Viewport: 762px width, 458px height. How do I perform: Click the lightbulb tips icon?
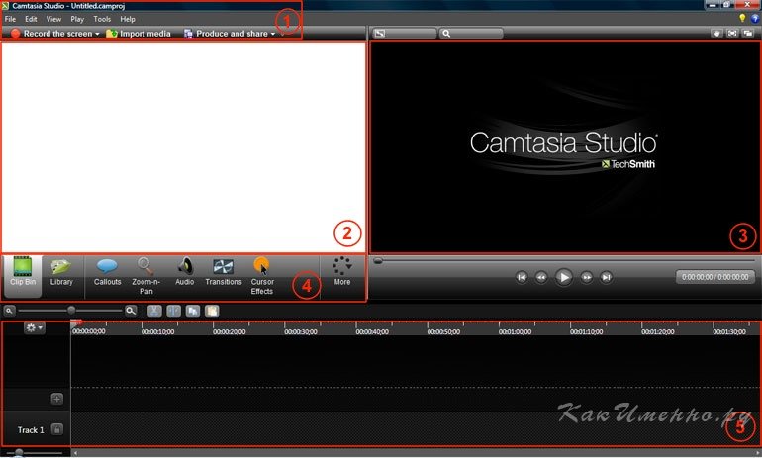point(742,19)
